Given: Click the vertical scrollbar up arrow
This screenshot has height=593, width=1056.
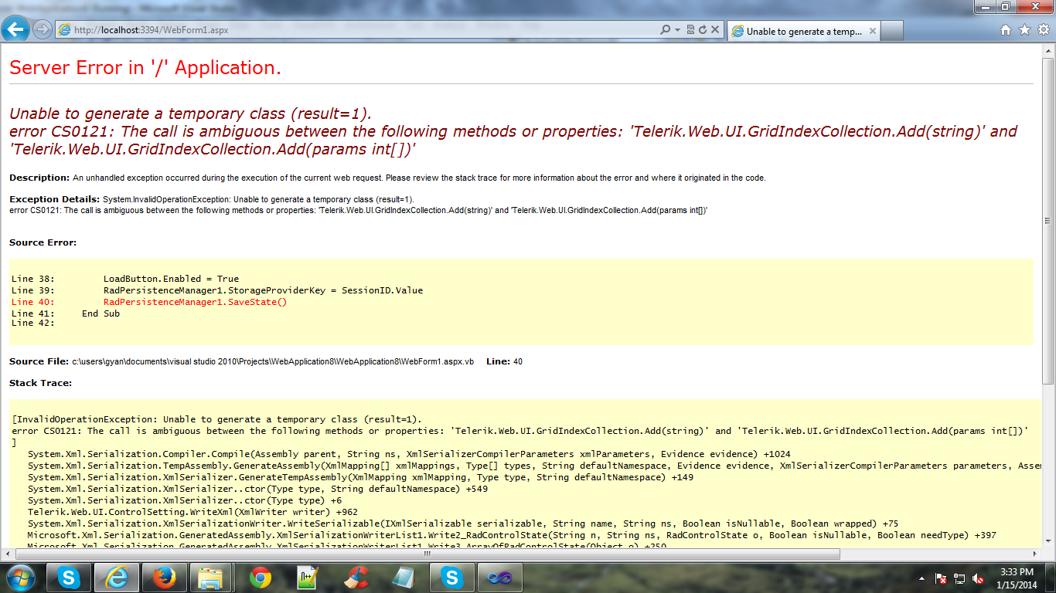Looking at the screenshot, I should tap(1048, 51).
